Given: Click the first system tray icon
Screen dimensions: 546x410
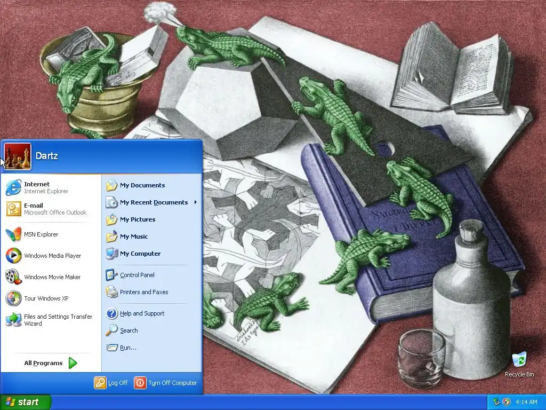Looking at the screenshot, I should [496, 402].
